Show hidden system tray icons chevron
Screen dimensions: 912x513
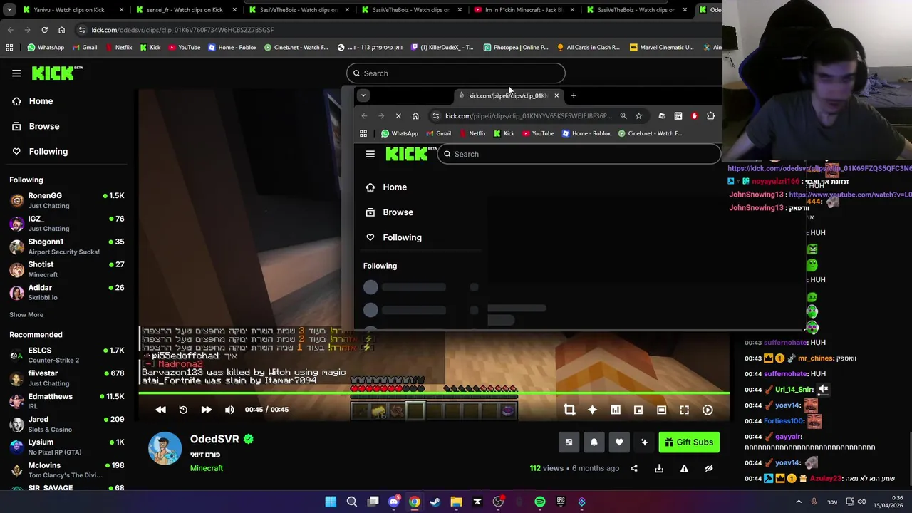coord(799,502)
